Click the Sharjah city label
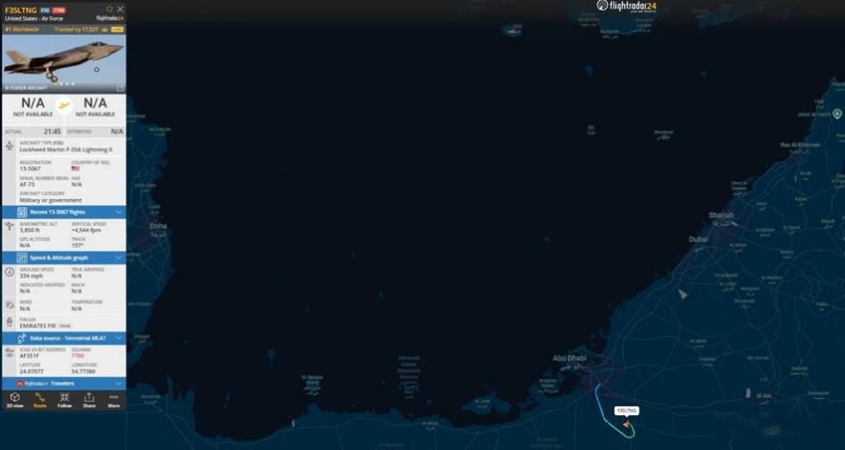This screenshot has width=845, height=450. (x=721, y=215)
